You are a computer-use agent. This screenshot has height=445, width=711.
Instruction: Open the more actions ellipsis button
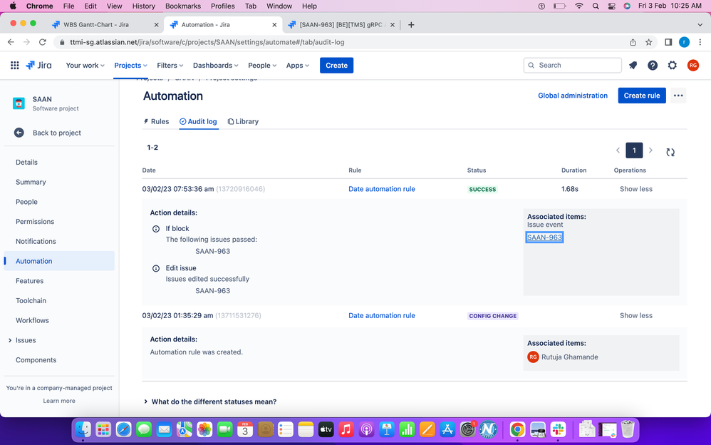click(x=678, y=96)
